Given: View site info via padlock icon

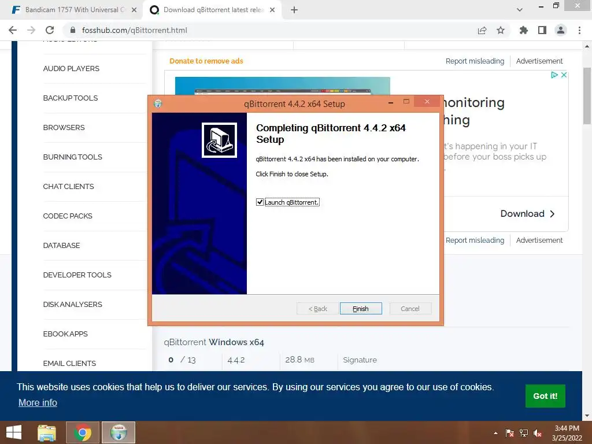Looking at the screenshot, I should 73,30.
